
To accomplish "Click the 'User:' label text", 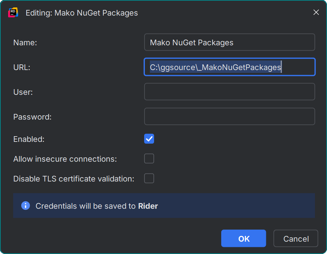I will coord(23,92).
